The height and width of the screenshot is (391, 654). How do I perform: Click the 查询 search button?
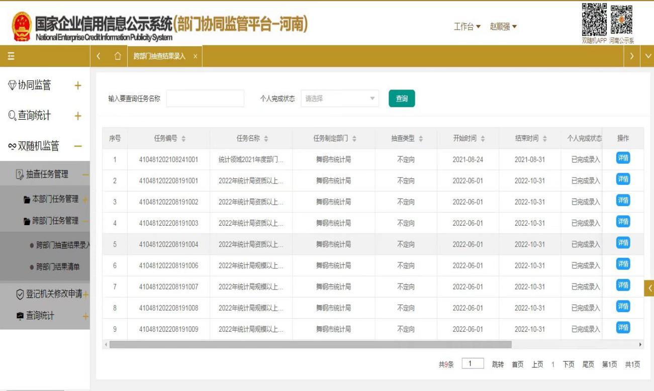(403, 99)
